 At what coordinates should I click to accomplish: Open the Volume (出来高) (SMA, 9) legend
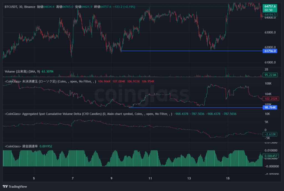[x=22, y=72]
